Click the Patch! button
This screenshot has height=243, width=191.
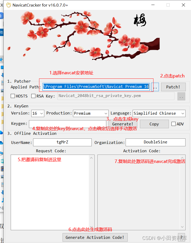(173, 87)
